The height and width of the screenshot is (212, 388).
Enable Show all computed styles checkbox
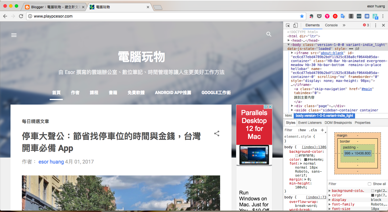coord(370,184)
